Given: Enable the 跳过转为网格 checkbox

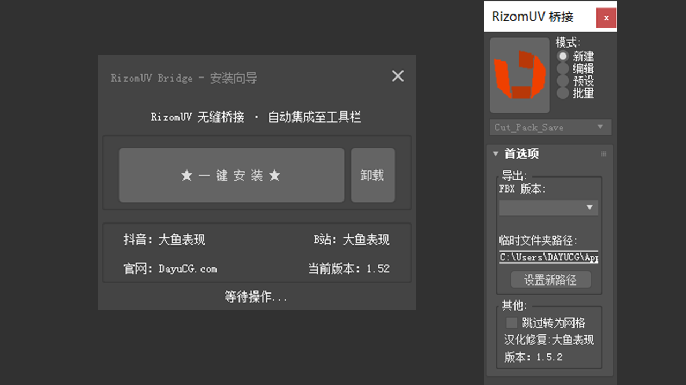Looking at the screenshot, I should (x=512, y=322).
